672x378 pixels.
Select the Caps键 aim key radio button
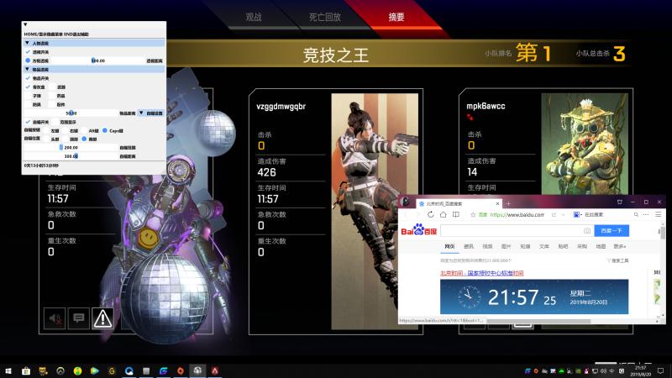[x=104, y=131]
